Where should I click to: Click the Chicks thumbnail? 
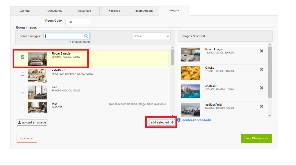[190, 73]
